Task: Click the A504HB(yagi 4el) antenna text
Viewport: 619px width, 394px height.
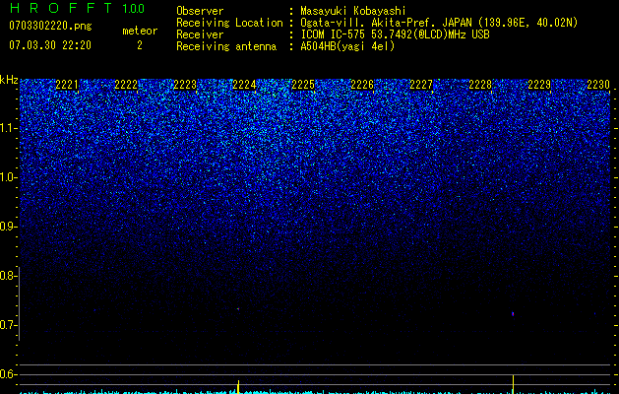Action: [x=347, y=46]
